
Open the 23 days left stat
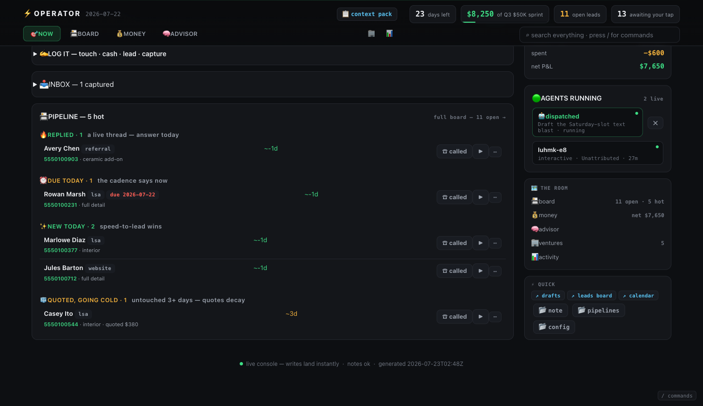433,14
